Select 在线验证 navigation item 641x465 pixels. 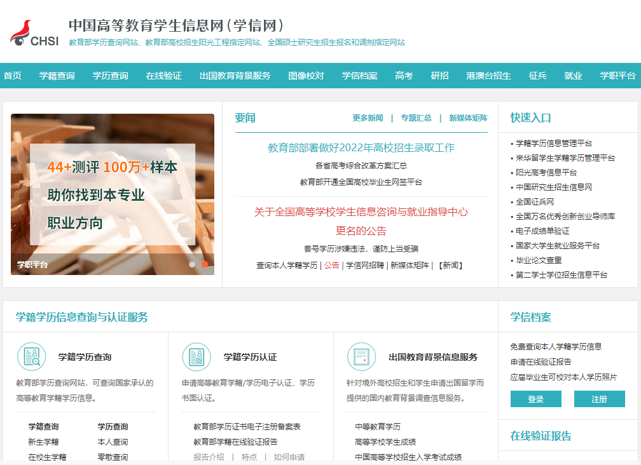click(164, 76)
